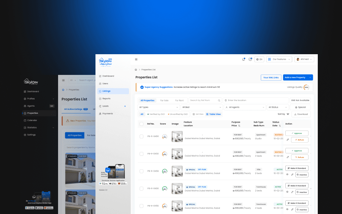Viewport: 342px width, 214px height.
Task: Edit the Villa row with pencil icon
Action: click(292, 175)
